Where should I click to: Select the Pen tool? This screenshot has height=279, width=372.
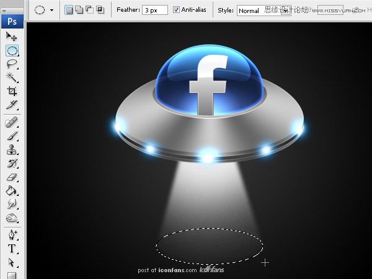tap(12, 235)
